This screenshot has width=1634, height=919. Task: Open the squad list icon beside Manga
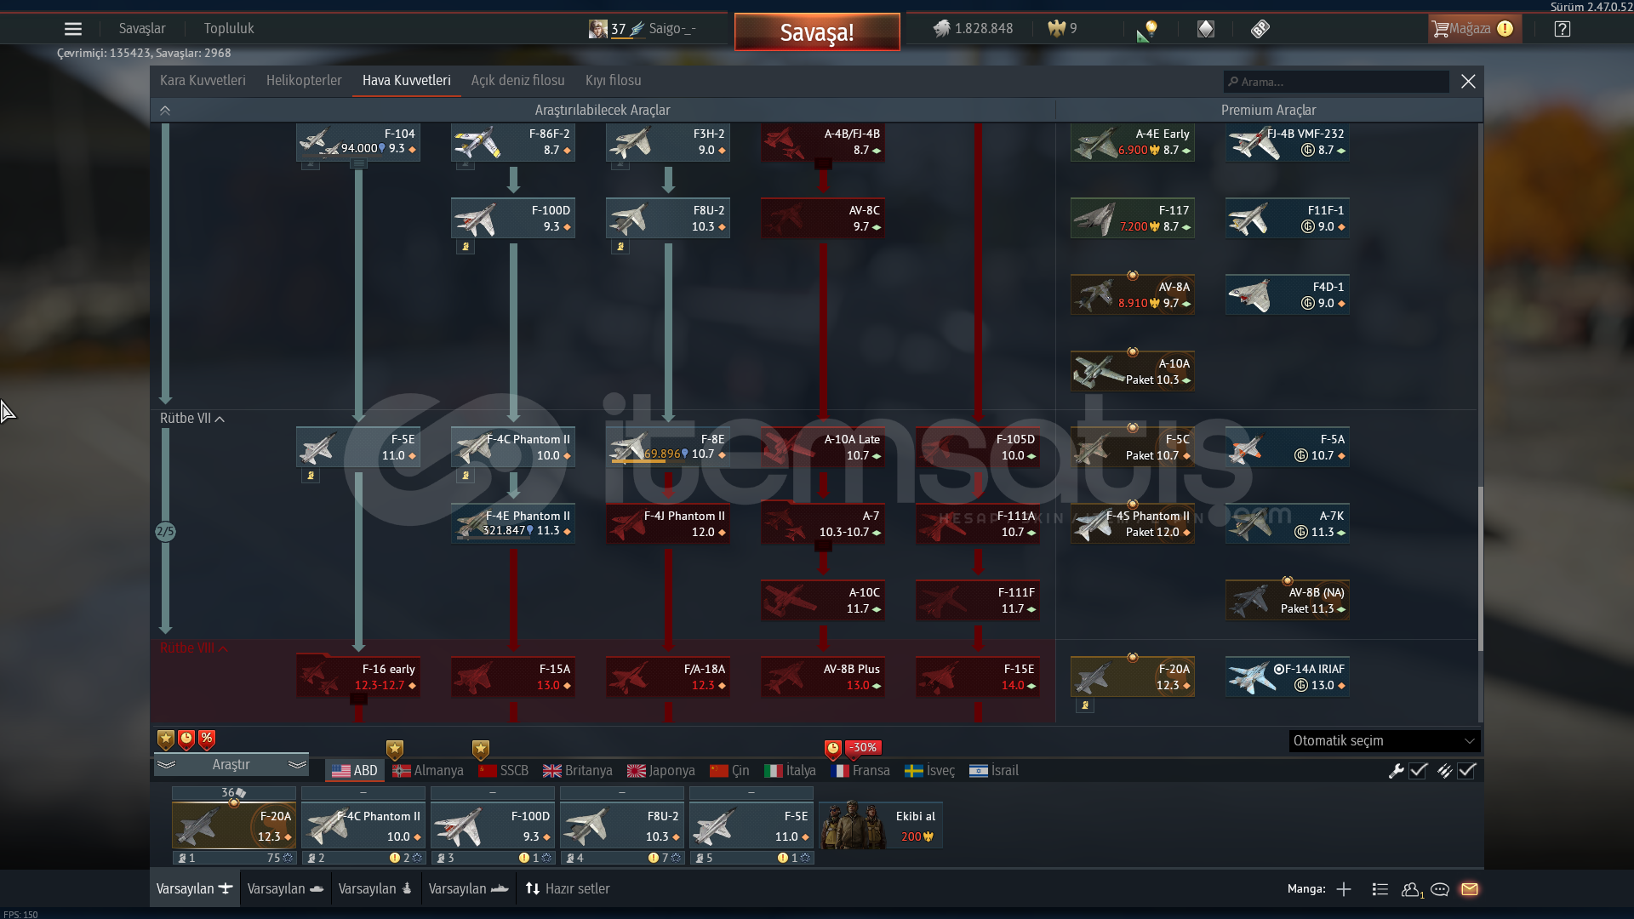[1380, 889]
